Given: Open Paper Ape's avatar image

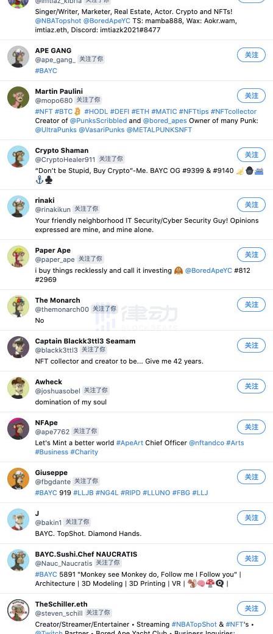Looking at the screenshot, I should [18, 256].
